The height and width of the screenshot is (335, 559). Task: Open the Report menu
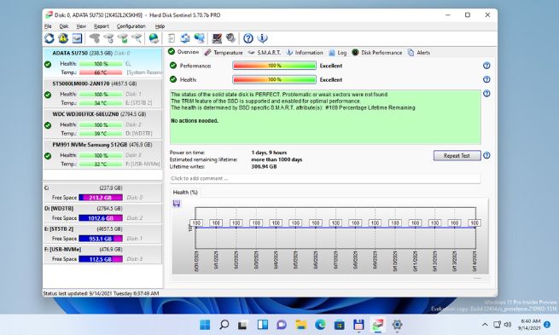[102, 26]
